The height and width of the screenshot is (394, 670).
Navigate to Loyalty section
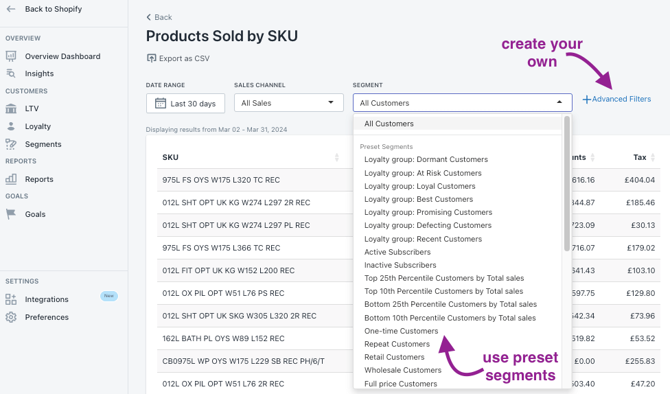pos(38,126)
